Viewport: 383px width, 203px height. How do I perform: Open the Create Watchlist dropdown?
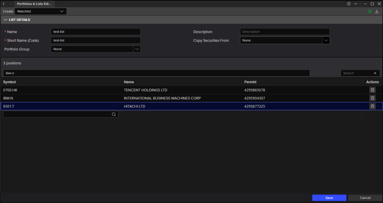tap(41, 11)
